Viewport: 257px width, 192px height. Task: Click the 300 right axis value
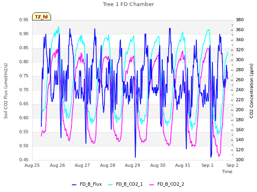click(x=240, y=60)
